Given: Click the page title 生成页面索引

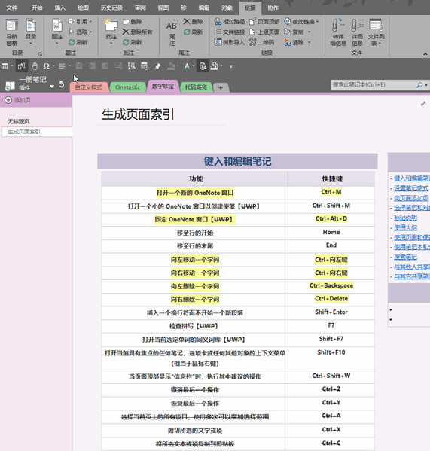Looking at the screenshot, I should click(x=138, y=114).
